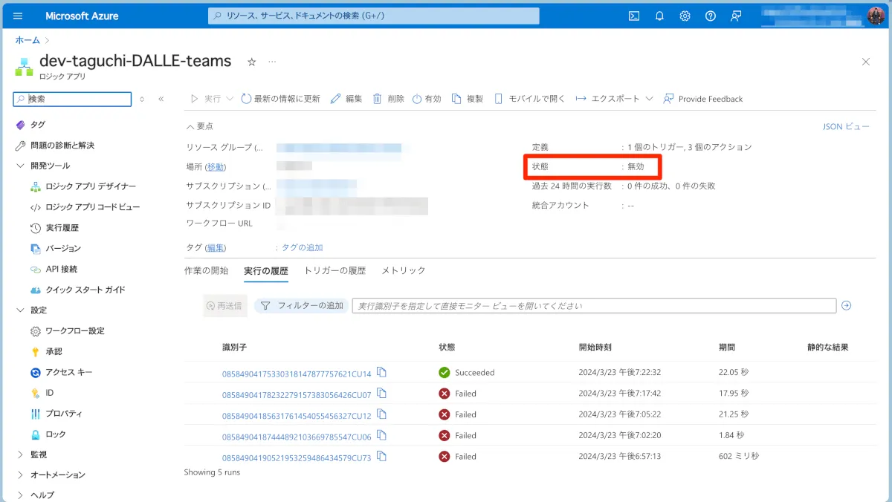Switch to the メトリック tab
The image size is (892, 502).
403,271
